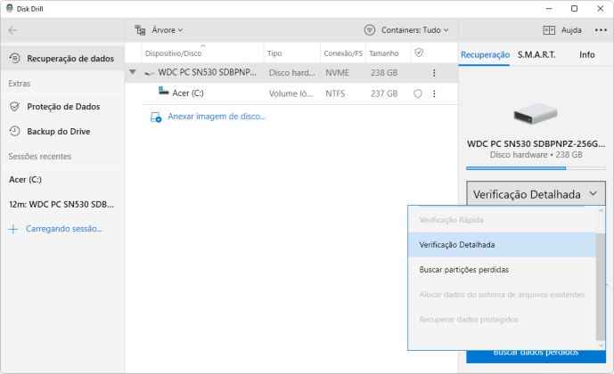
Task: Click the back arrow icon
Action: click(x=13, y=30)
